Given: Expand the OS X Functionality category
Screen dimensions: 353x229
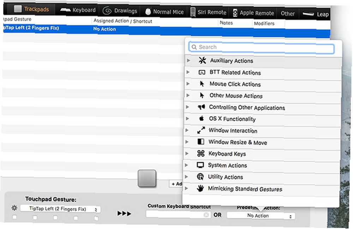Looking at the screenshot, I should pyautogui.click(x=187, y=118).
